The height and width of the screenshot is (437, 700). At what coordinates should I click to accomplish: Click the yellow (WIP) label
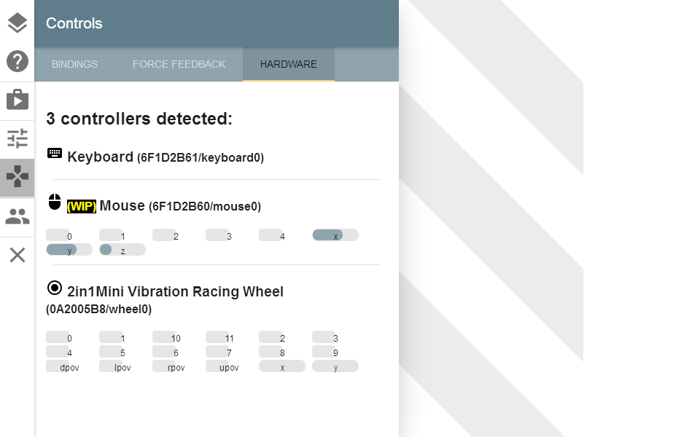click(x=82, y=206)
